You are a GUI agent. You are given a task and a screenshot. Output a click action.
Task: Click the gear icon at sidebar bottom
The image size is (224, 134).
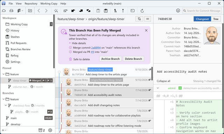click(x=50, y=130)
